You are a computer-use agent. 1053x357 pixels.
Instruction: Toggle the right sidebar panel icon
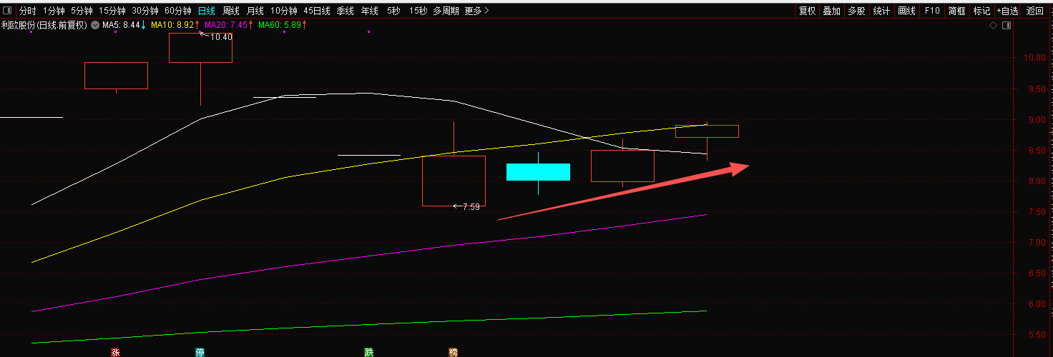(x=1007, y=26)
